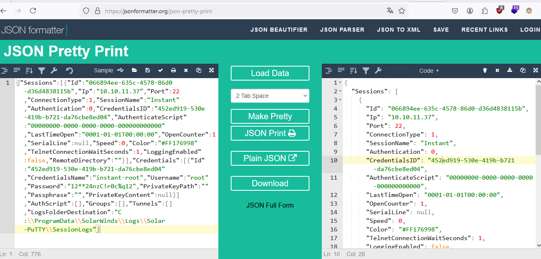
Task: Collapse the Sessions array at line 2
Action: (x=340, y=92)
